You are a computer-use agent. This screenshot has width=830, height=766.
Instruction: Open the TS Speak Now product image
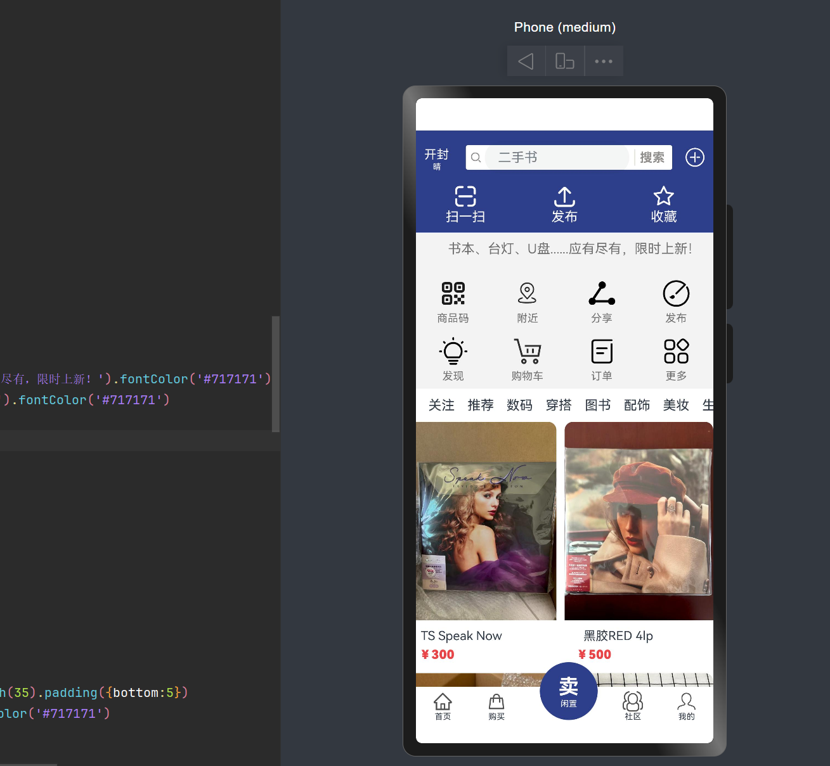486,521
